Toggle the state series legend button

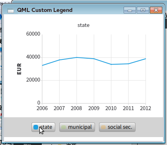(x=43, y=127)
